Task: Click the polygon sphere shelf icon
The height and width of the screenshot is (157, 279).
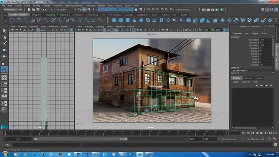Action: pos(114,20)
